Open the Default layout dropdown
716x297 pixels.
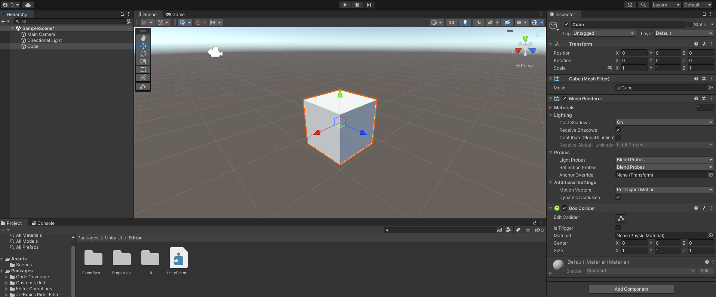(698, 5)
